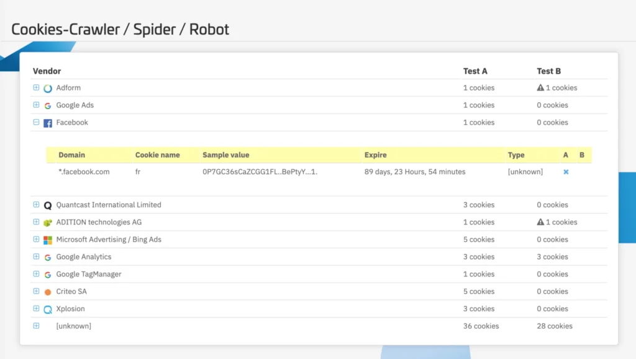Click '28 cookies' in Test B
This screenshot has width=636, height=359.
(555, 326)
